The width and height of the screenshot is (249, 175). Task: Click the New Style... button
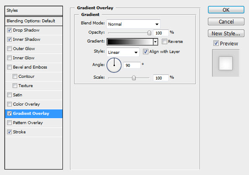point(226,33)
